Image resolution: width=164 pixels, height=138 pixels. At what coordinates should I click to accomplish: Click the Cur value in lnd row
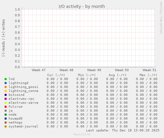tap(57, 79)
